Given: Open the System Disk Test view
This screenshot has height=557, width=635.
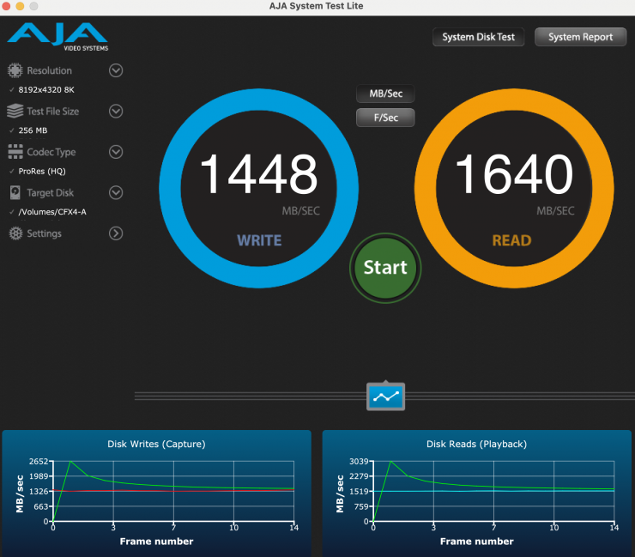Looking at the screenshot, I should tap(478, 37).
